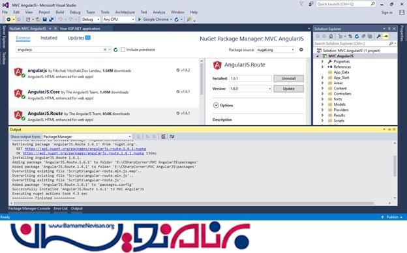Open the Architecture menu

(125, 12)
